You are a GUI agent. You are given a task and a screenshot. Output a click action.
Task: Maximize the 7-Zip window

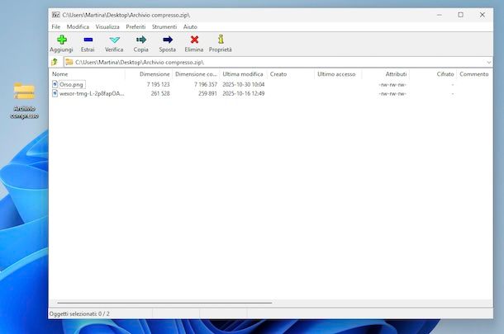pos(460,15)
